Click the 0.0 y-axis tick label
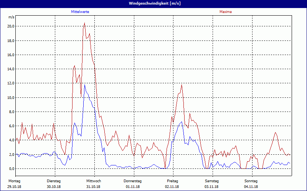The width and height of the screenshot is (307, 191). [x=12, y=168]
